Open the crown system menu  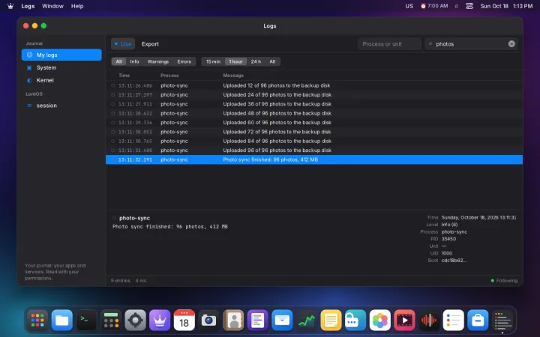click(x=10, y=6)
